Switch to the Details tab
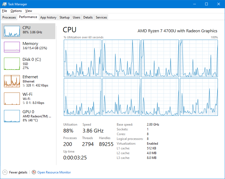Screen dimensions: 225x179 coord(88,17)
